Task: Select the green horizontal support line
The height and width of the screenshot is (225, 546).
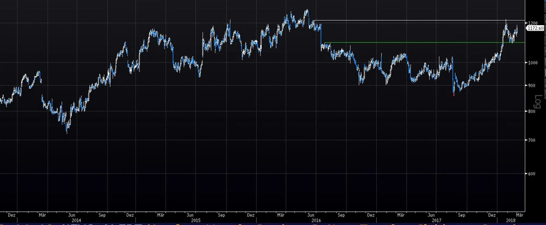Action: [415, 43]
